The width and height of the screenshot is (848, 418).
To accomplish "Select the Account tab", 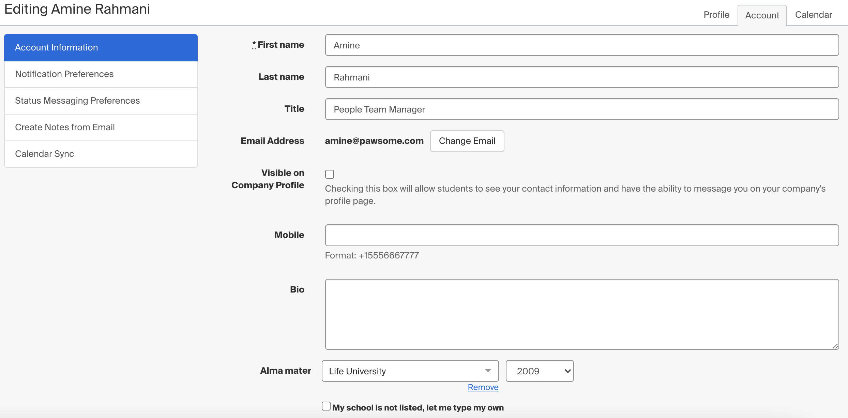I will point(762,15).
